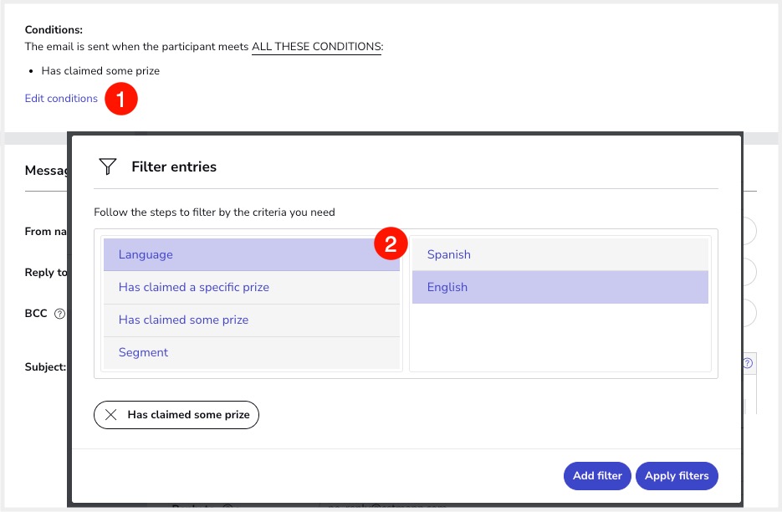Select Spanish as the language value
The image size is (782, 512).
pyautogui.click(x=560, y=254)
